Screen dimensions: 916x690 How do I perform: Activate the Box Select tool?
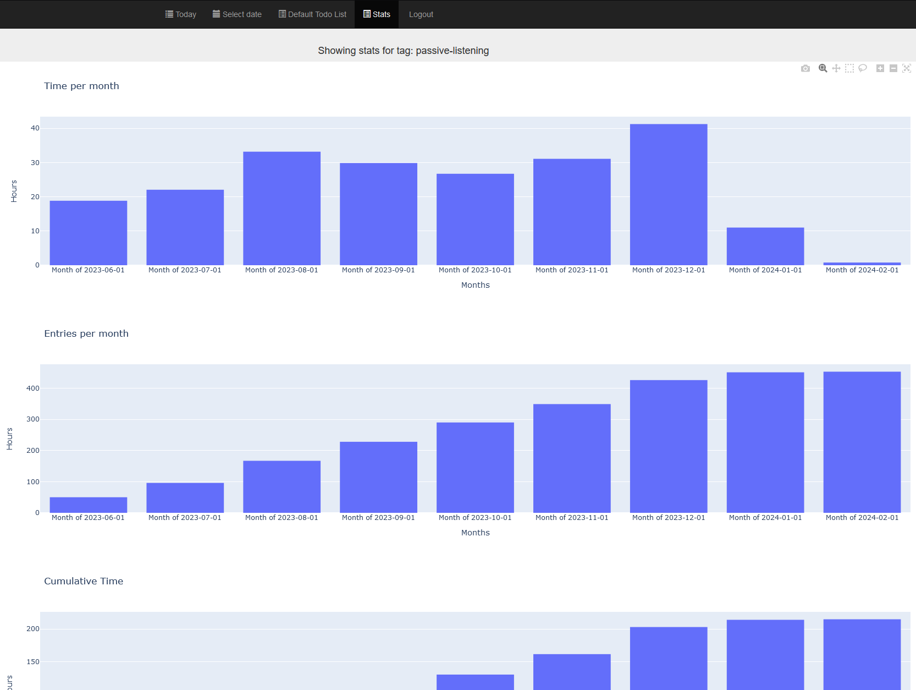tap(849, 68)
